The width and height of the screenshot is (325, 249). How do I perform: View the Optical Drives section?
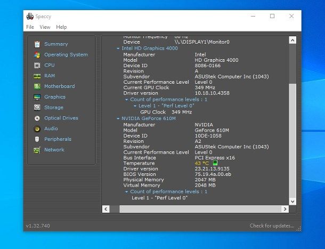pos(61,118)
